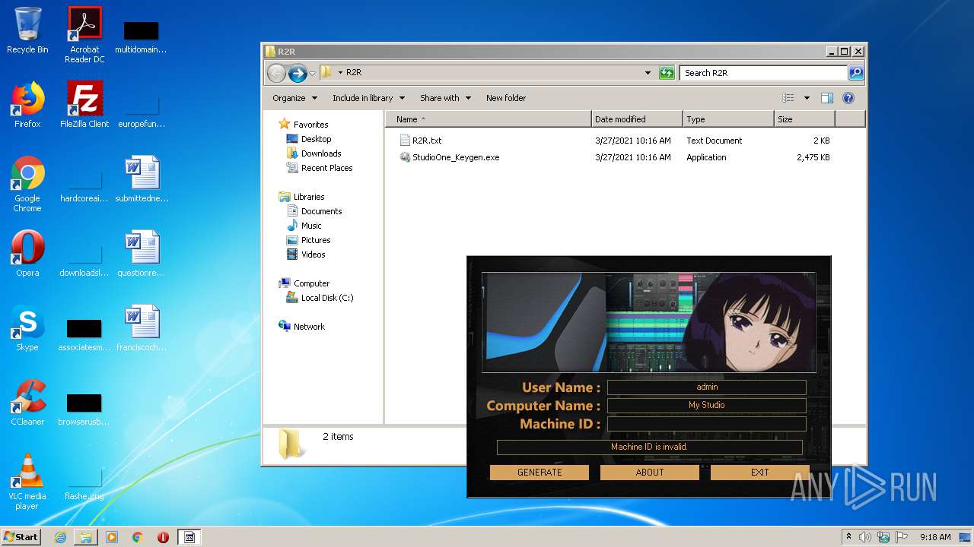Viewport: 974px width, 547px height.
Task: Click the Explorer forward navigation arrow
Action: pyautogui.click(x=298, y=73)
